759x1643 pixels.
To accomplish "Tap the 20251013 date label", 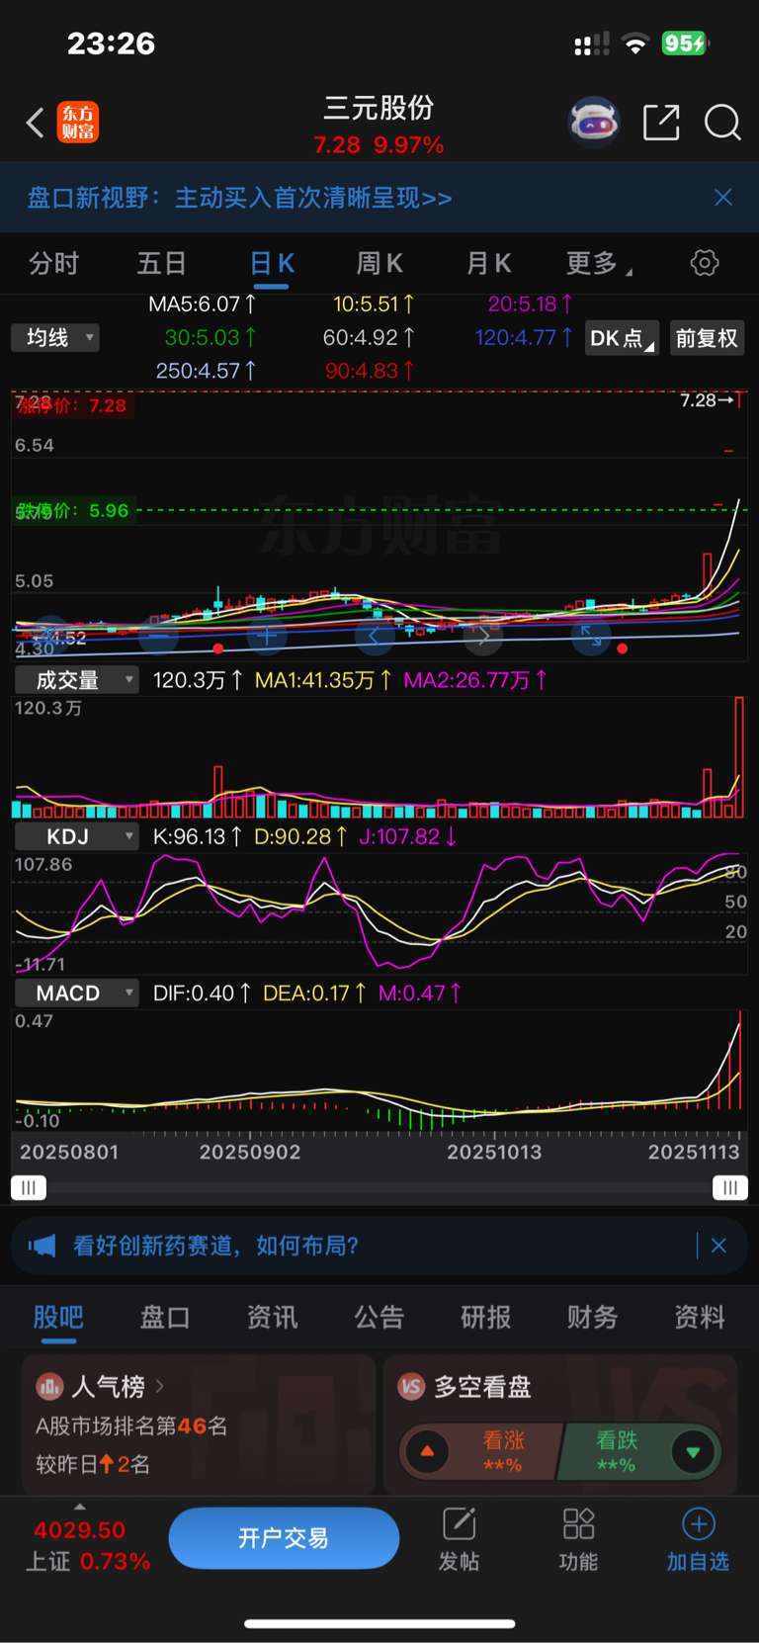I will [x=494, y=1152].
